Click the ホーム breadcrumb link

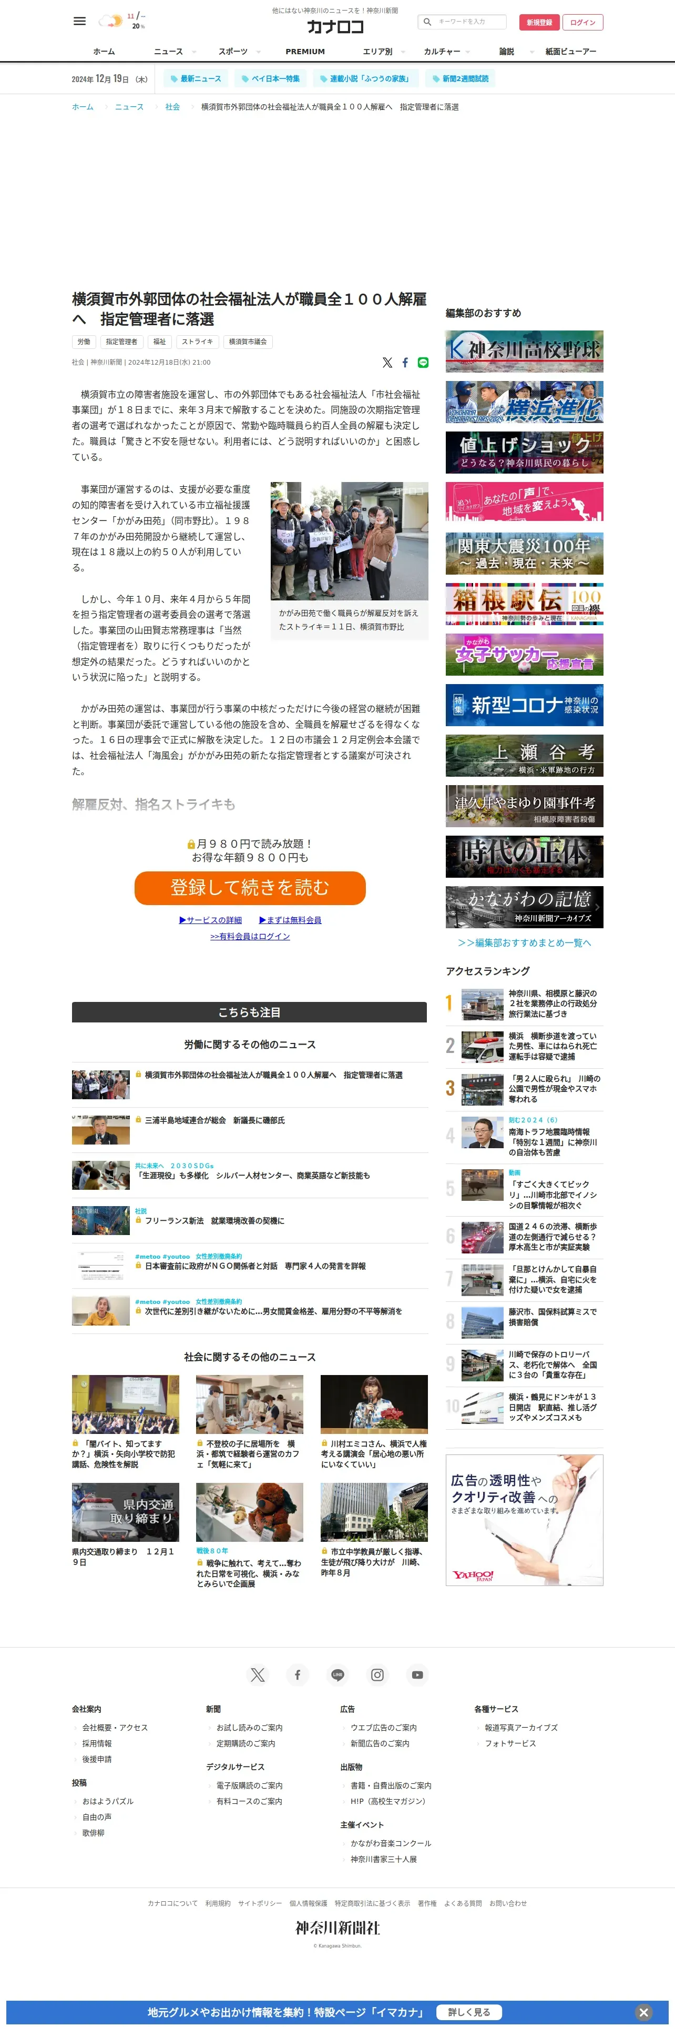coord(83,107)
